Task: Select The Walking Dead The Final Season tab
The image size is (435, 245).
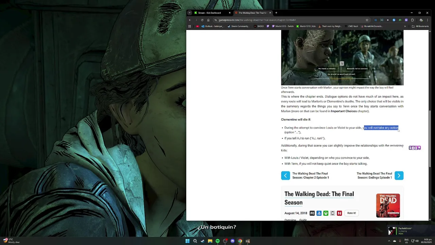Action: [253, 13]
